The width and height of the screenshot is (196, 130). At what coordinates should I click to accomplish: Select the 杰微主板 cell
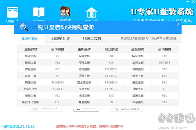138,63
